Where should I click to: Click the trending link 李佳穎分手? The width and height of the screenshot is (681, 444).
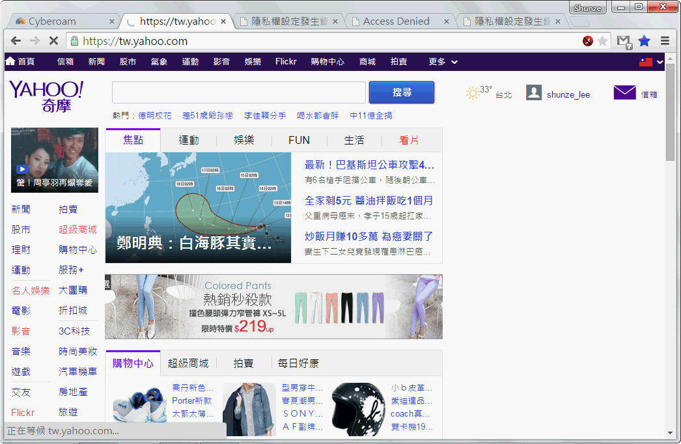pyautogui.click(x=265, y=116)
